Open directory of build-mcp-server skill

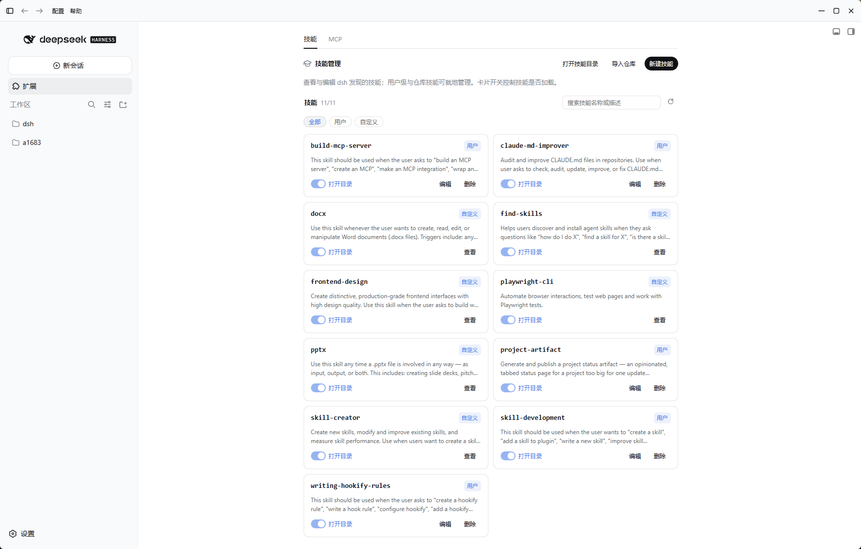tap(341, 184)
